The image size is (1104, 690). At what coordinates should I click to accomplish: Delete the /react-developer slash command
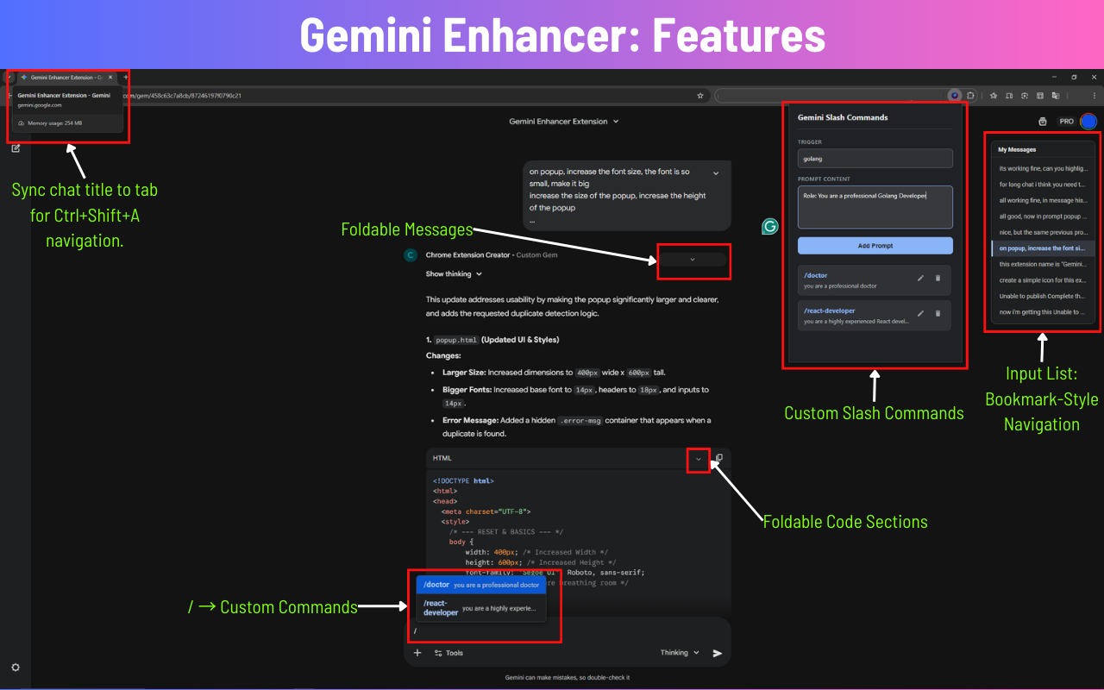[938, 313]
